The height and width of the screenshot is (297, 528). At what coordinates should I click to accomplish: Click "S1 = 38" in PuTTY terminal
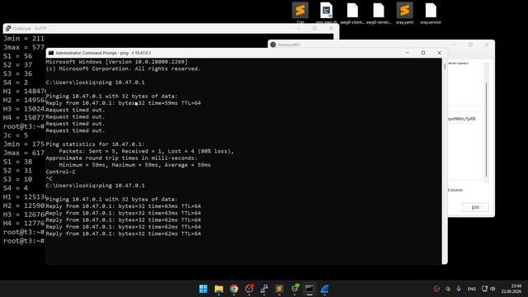[18, 162]
